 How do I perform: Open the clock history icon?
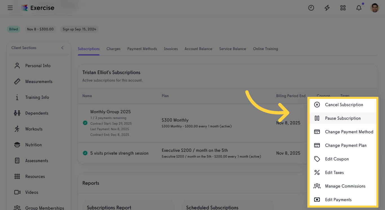[311, 8]
